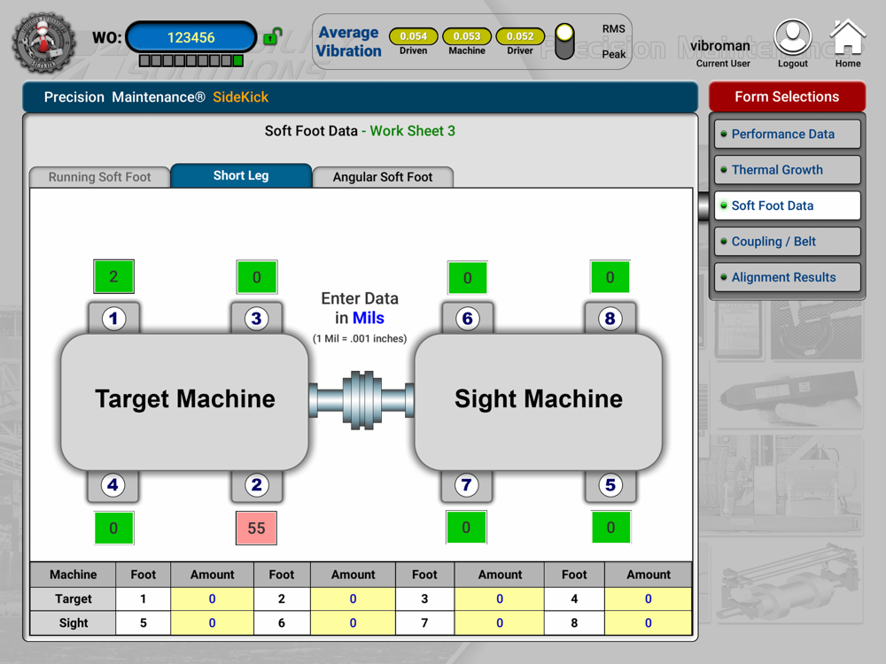Switch to the Running Soft Foot tab
Viewport: 886px width, 664px height.
point(99,177)
